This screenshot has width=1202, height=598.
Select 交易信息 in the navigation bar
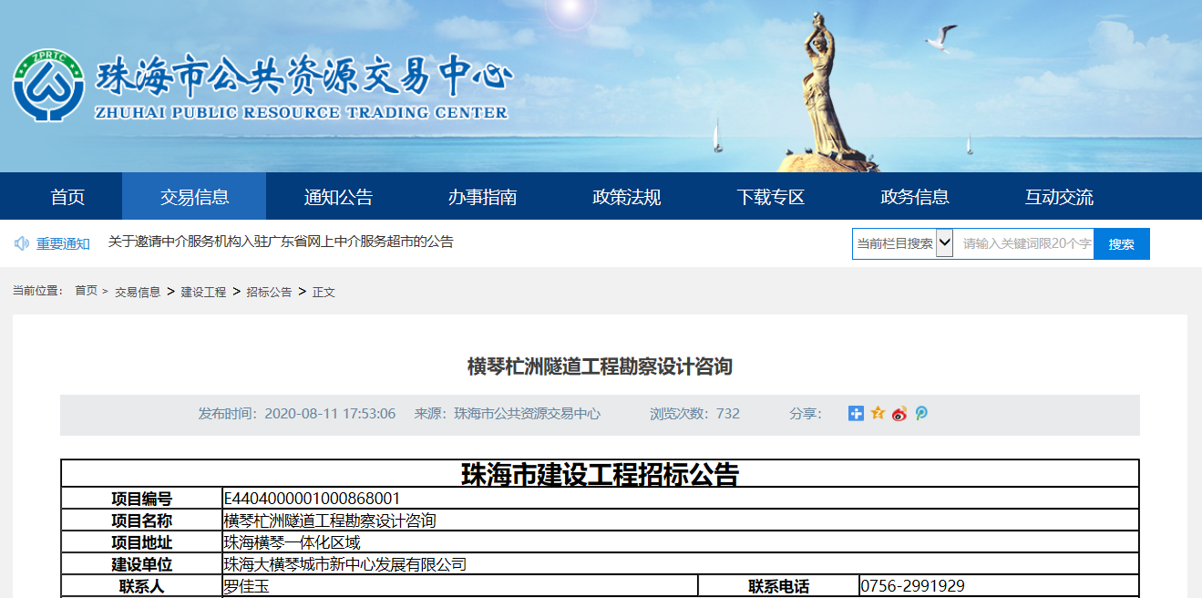194,197
